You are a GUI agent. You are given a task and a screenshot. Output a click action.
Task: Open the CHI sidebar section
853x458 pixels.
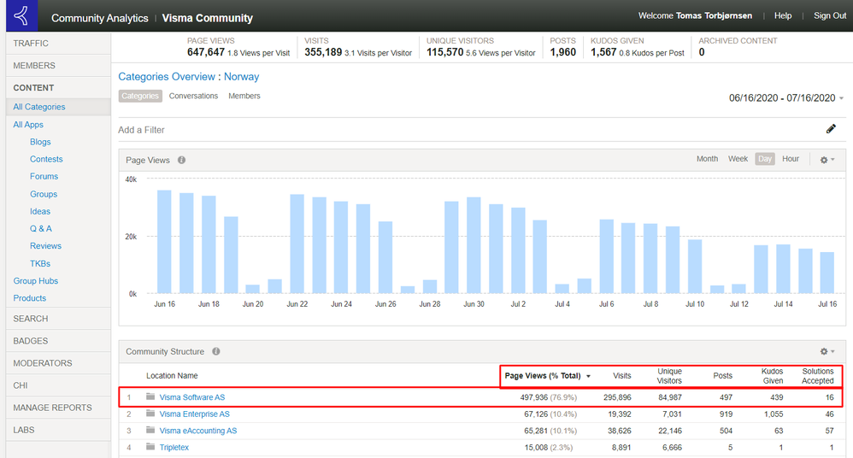(58, 385)
